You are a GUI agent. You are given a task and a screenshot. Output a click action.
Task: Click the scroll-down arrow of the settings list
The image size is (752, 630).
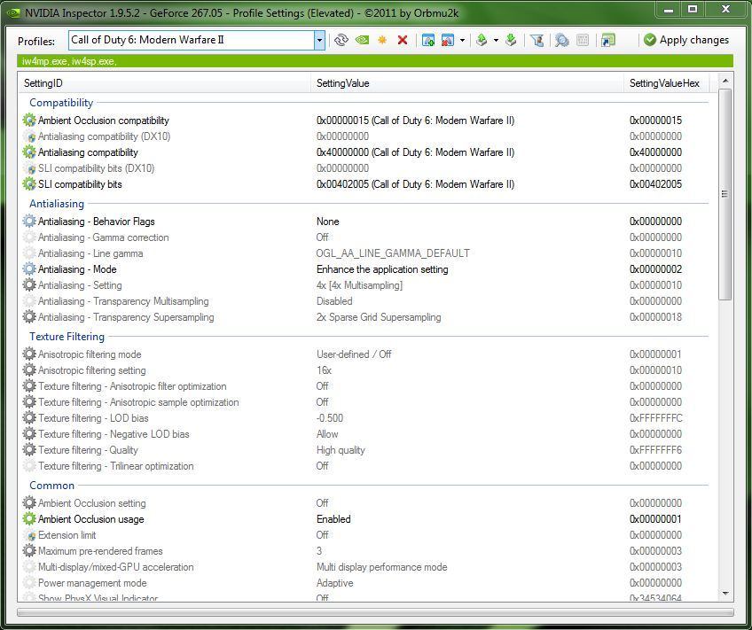click(725, 594)
